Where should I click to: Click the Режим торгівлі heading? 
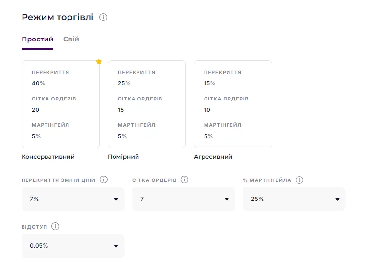pyautogui.click(x=57, y=17)
